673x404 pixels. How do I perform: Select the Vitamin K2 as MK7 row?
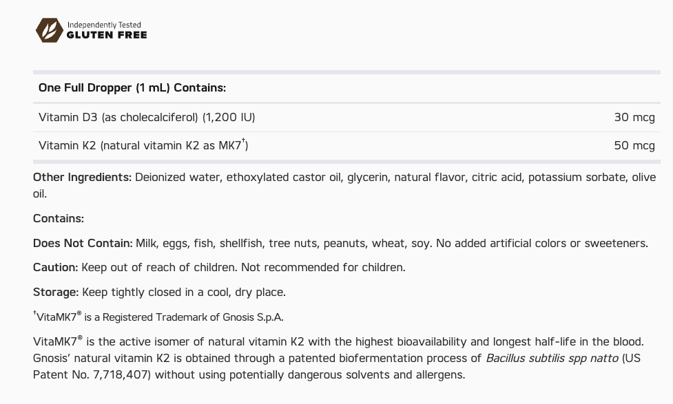click(143, 145)
